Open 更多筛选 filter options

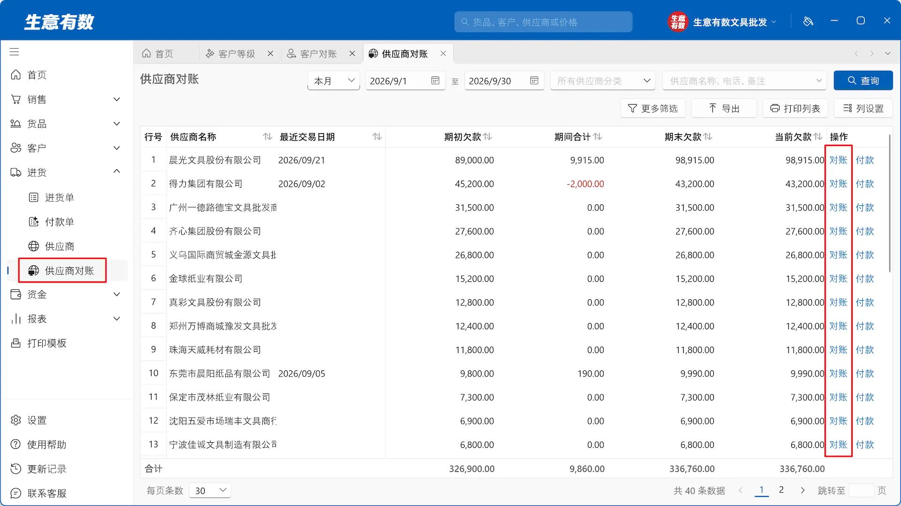tap(653, 108)
